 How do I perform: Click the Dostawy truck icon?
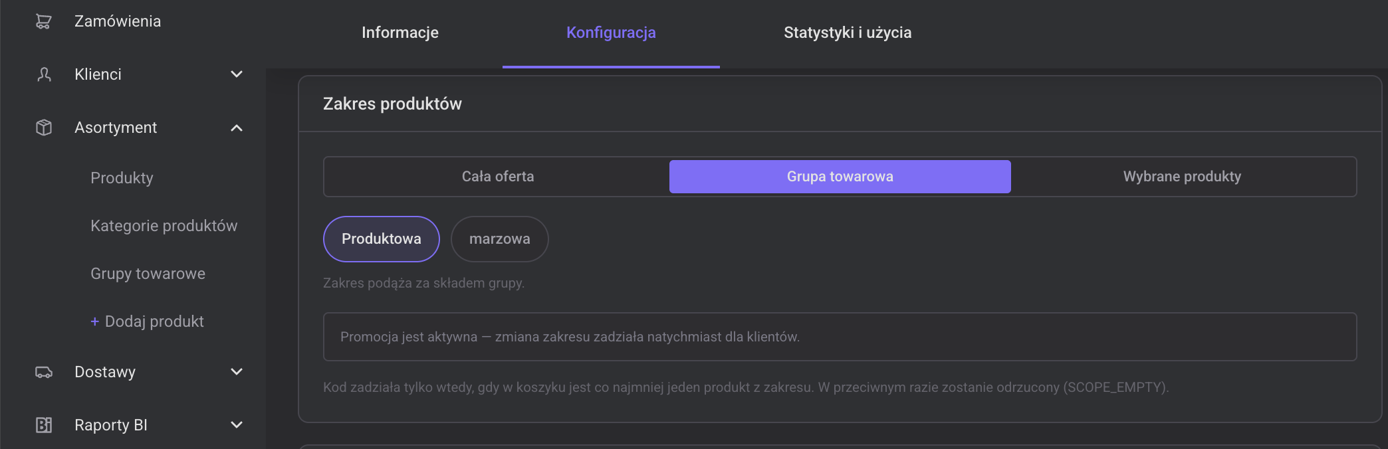tap(44, 372)
